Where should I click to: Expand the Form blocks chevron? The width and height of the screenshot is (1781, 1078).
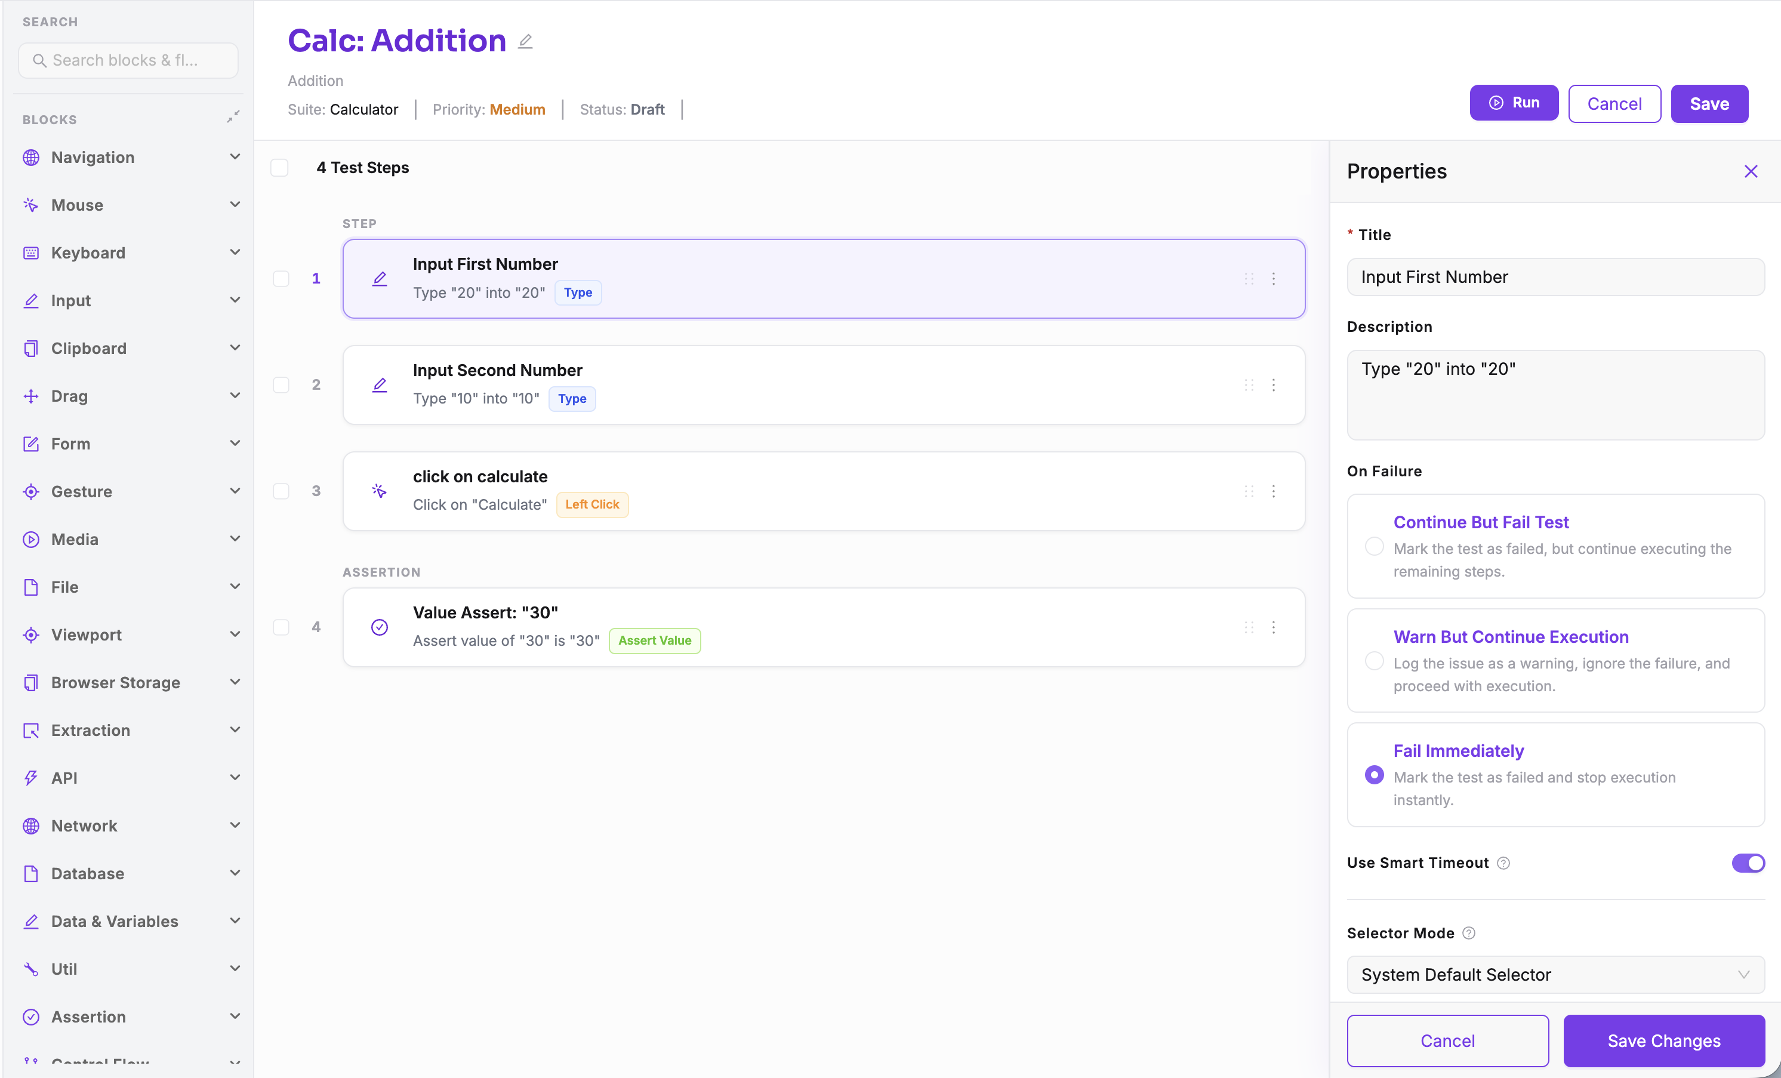pos(235,443)
